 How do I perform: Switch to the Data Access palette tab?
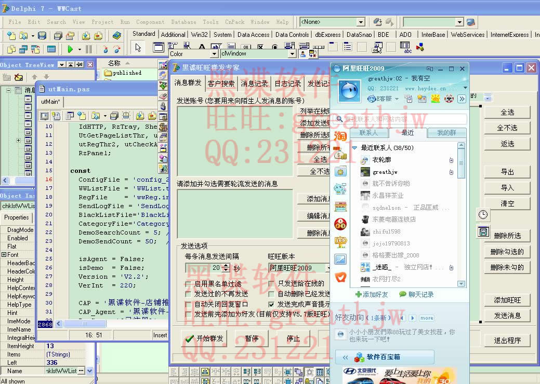click(x=253, y=34)
